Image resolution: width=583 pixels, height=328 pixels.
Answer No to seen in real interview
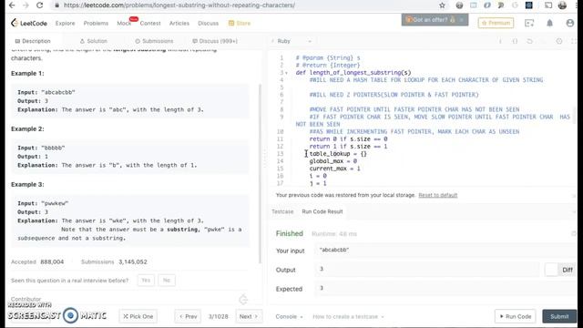coord(167,281)
